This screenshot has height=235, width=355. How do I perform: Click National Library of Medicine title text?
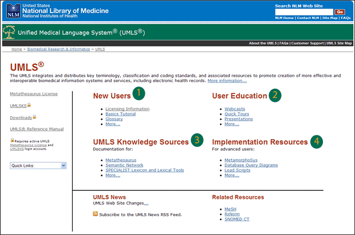tap(65, 11)
